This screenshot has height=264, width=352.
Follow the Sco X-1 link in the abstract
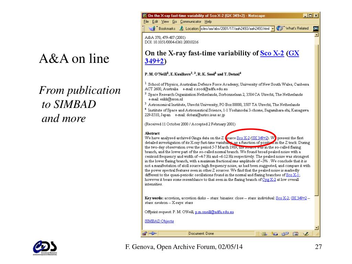click(x=292, y=175)
